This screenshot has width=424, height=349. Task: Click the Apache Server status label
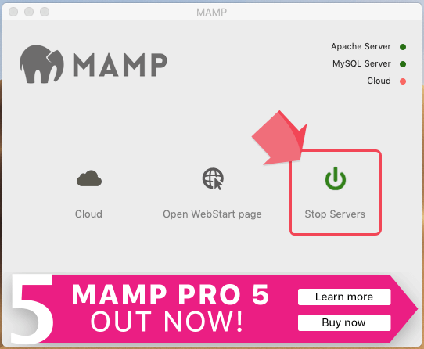(x=361, y=46)
